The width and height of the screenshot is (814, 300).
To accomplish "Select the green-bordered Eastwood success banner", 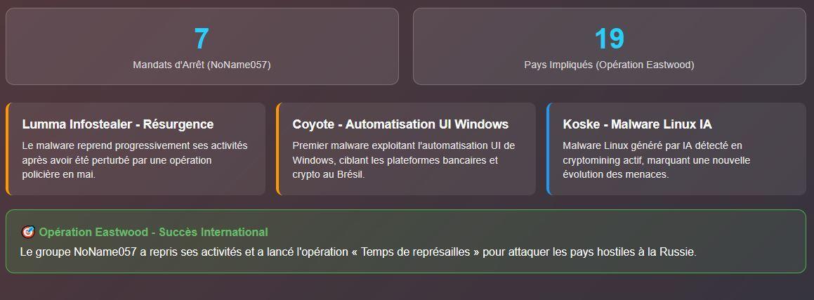I will (x=406, y=242).
